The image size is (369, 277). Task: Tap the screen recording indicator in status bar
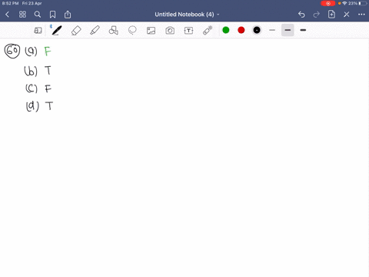(328, 3)
